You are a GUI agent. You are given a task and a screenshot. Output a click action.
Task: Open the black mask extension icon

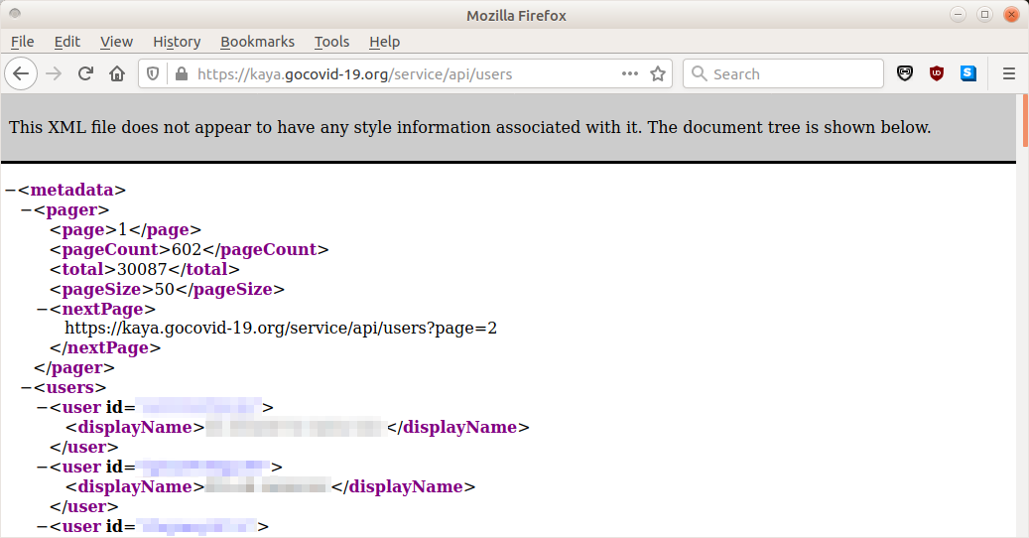click(x=904, y=73)
